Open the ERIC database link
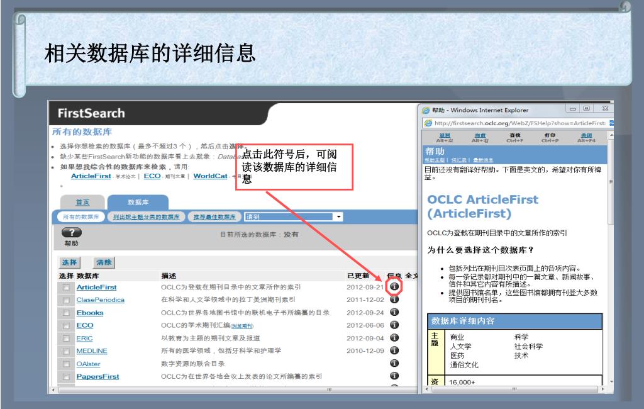644x409 pixels. tap(85, 339)
